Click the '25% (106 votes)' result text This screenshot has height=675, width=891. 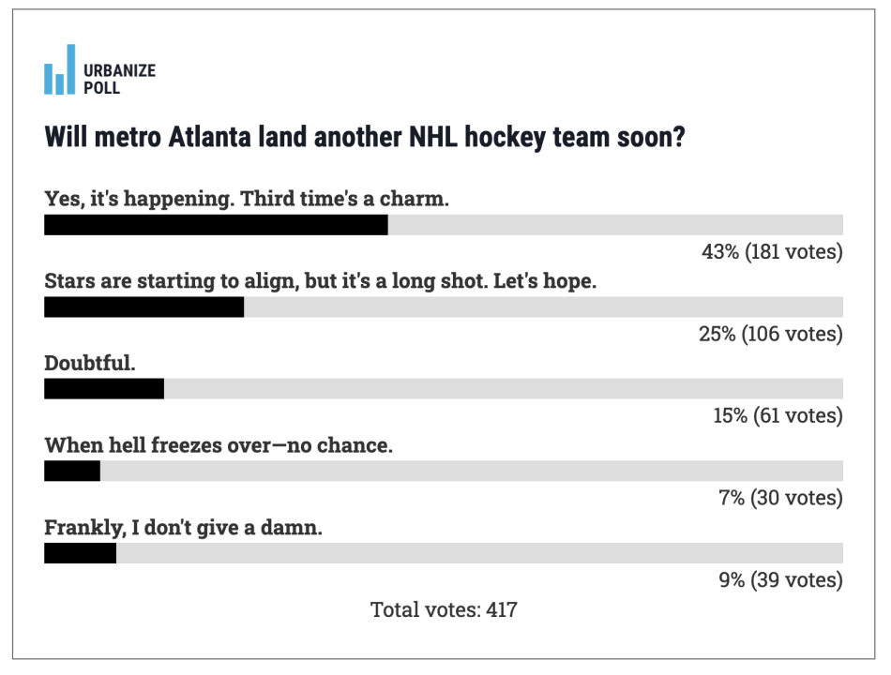click(771, 334)
